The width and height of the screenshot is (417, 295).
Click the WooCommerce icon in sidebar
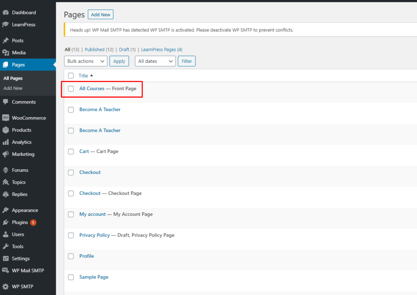pos(6,118)
